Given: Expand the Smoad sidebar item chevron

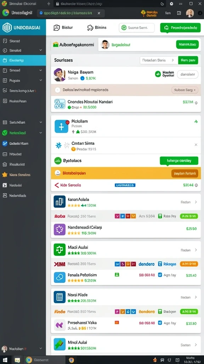Looking at the screenshot, I should tap(41, 70).
